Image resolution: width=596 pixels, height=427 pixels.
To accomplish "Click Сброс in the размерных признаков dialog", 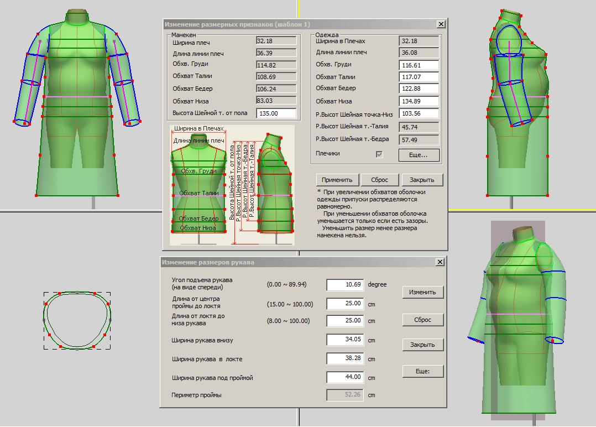I will (379, 180).
